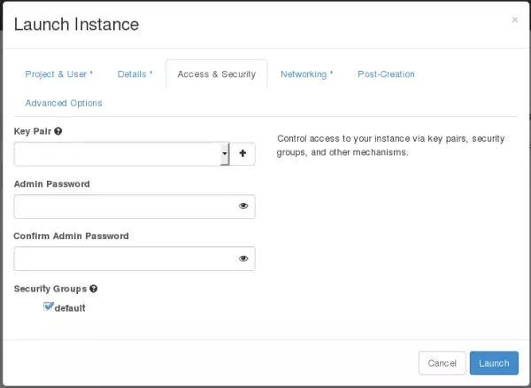Close the Launch Instance dialog
Image resolution: width=531 pixels, height=388 pixels.
pyautogui.click(x=515, y=20)
